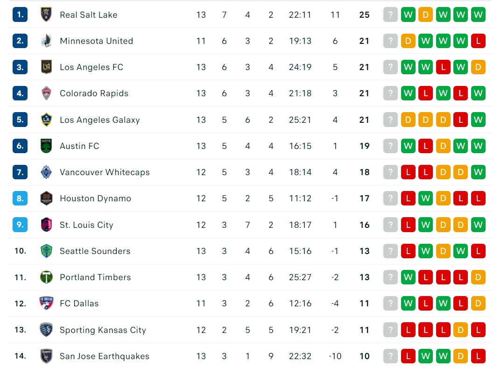The width and height of the screenshot is (501, 368).
Task: Click the light blue rank 8 badge
Action: point(20,198)
